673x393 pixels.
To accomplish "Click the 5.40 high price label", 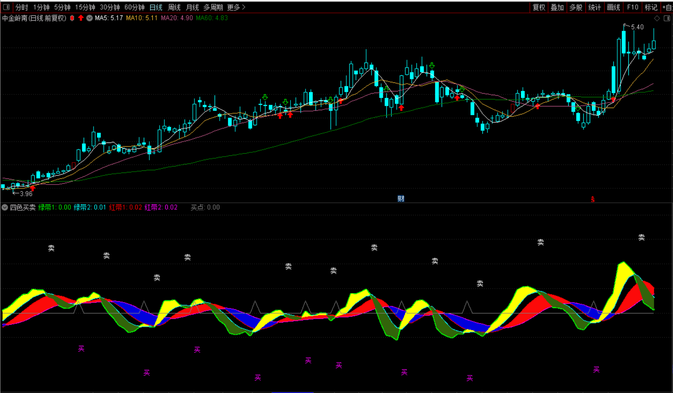I will pos(637,27).
